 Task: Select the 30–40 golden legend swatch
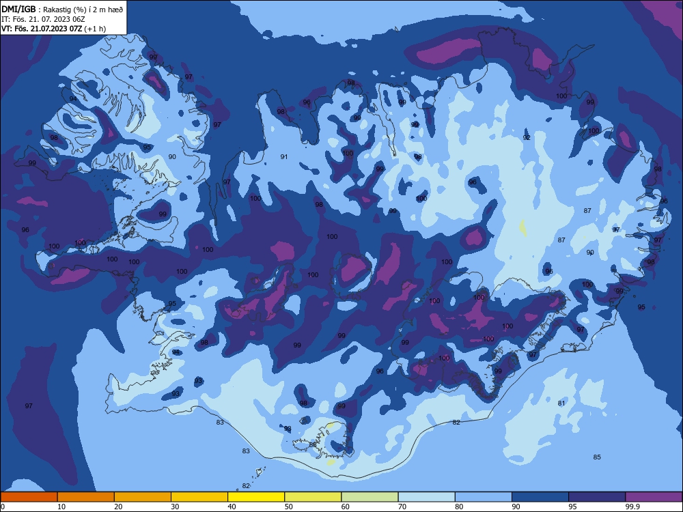click(199, 497)
